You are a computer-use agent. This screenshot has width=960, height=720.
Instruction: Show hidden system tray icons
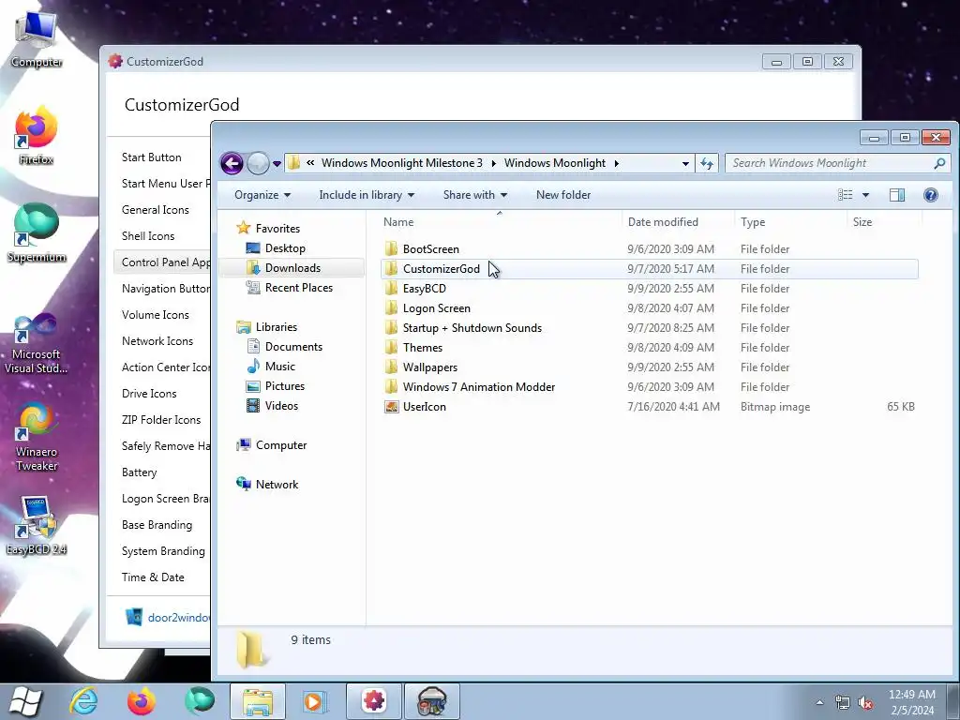click(819, 702)
